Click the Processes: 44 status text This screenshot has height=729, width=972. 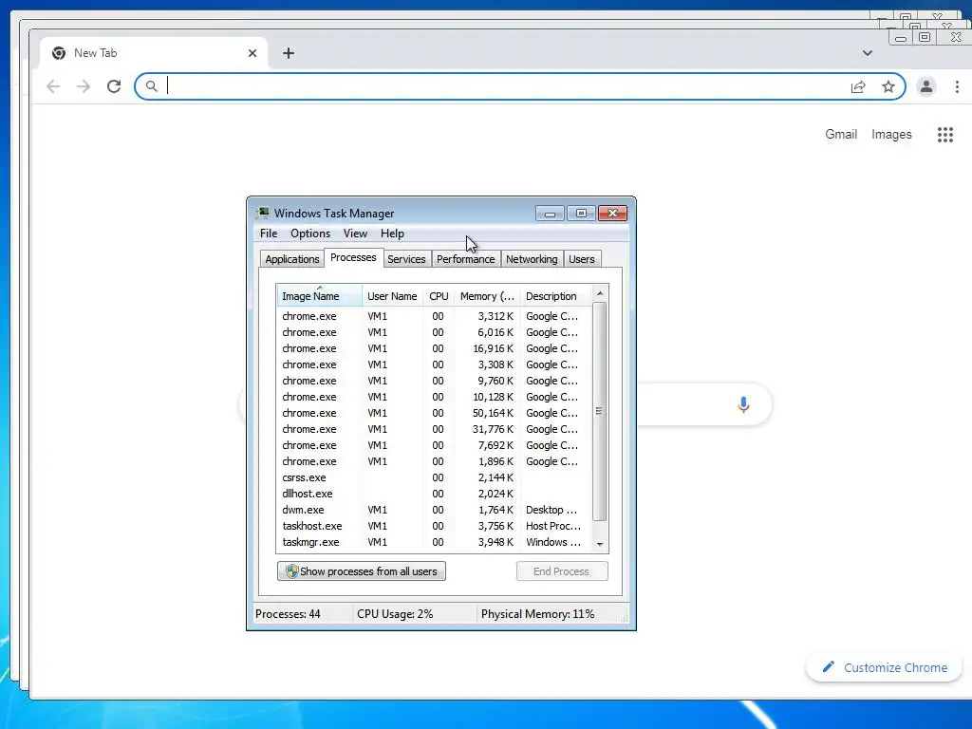(288, 614)
